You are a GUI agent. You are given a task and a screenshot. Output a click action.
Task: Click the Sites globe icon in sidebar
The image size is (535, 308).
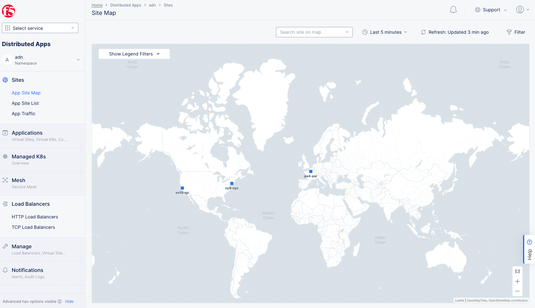[x=5, y=80]
